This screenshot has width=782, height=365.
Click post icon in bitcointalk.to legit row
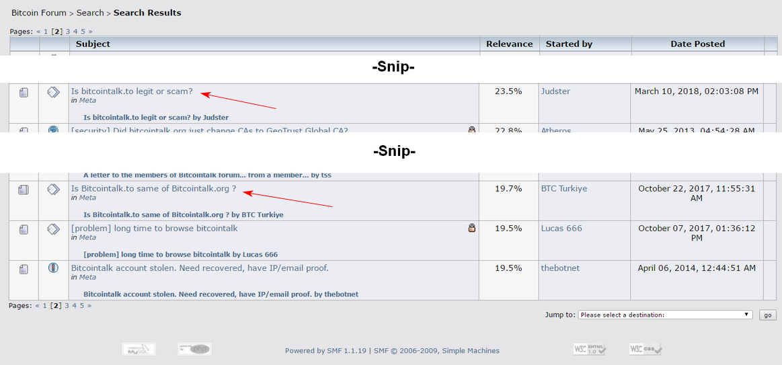point(53,91)
